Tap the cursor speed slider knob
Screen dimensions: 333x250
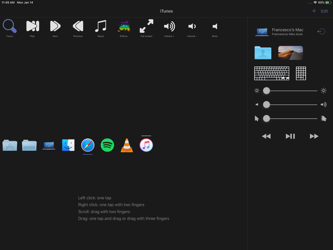click(266, 118)
